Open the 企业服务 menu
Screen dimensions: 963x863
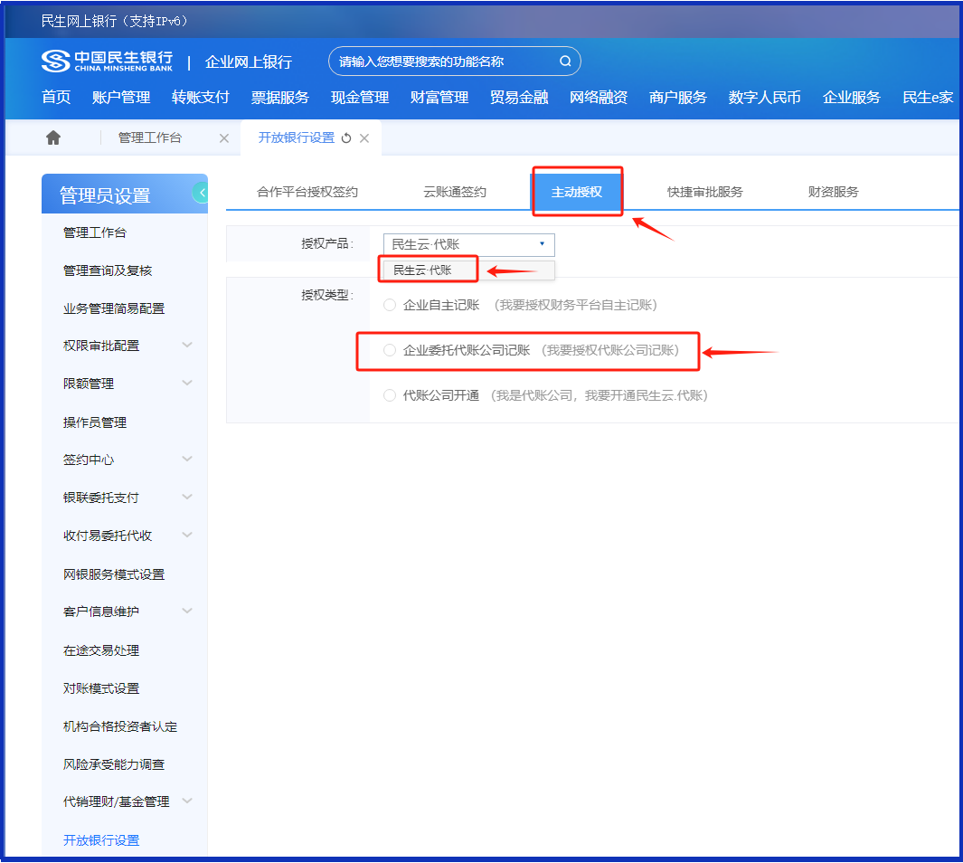(x=852, y=97)
